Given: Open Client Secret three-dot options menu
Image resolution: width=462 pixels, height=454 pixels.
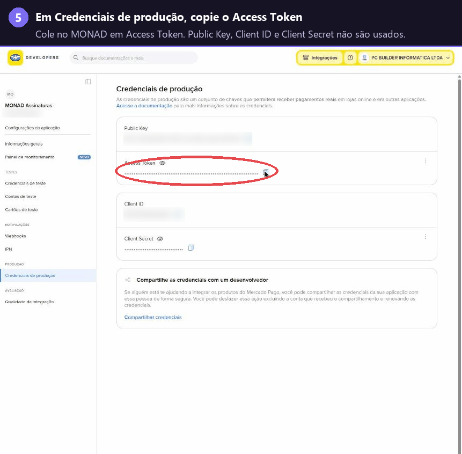Looking at the screenshot, I should coord(425,237).
